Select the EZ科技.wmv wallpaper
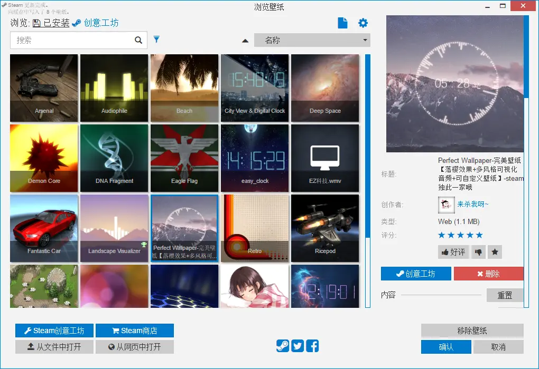The width and height of the screenshot is (539, 369). click(x=325, y=158)
